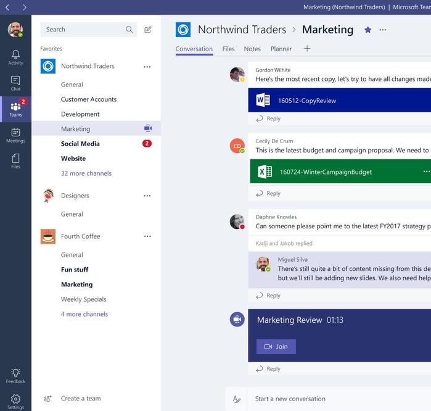Switch to the Notes tab
431x411 pixels.
coord(252,49)
